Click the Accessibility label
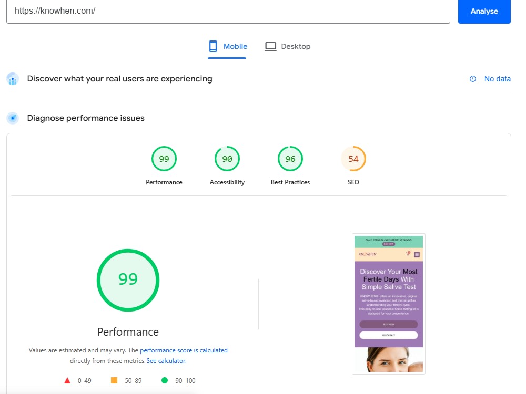 pyautogui.click(x=227, y=182)
